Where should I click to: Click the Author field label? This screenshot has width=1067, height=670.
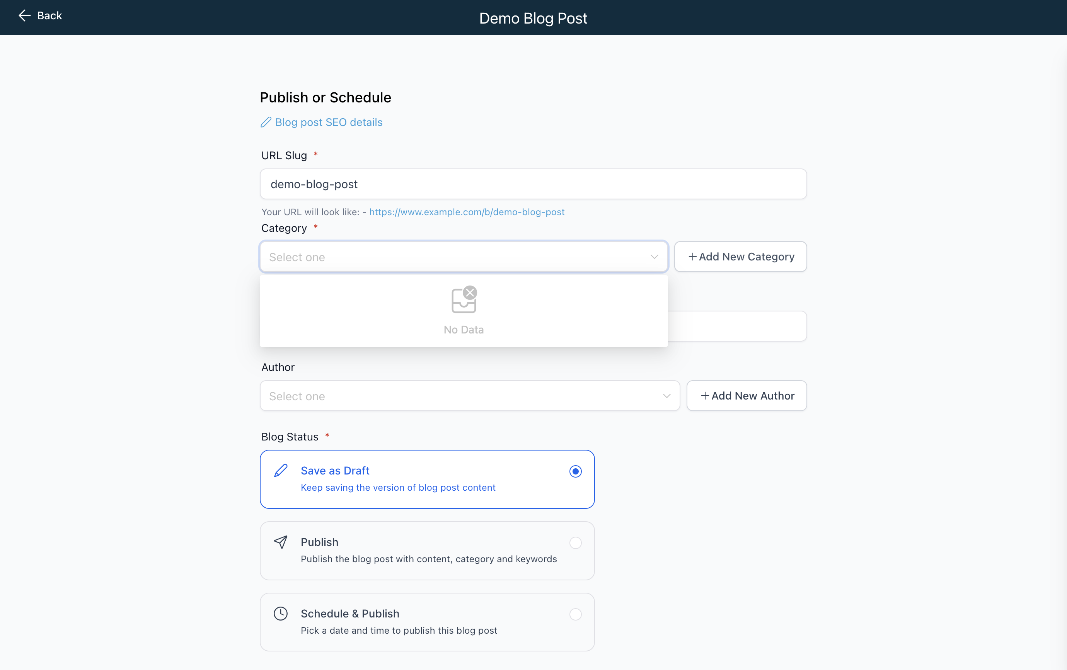(278, 367)
